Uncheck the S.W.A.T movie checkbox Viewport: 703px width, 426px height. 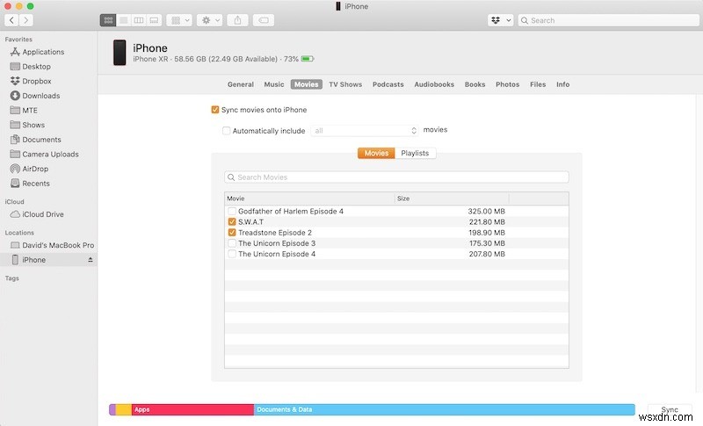[232, 221]
